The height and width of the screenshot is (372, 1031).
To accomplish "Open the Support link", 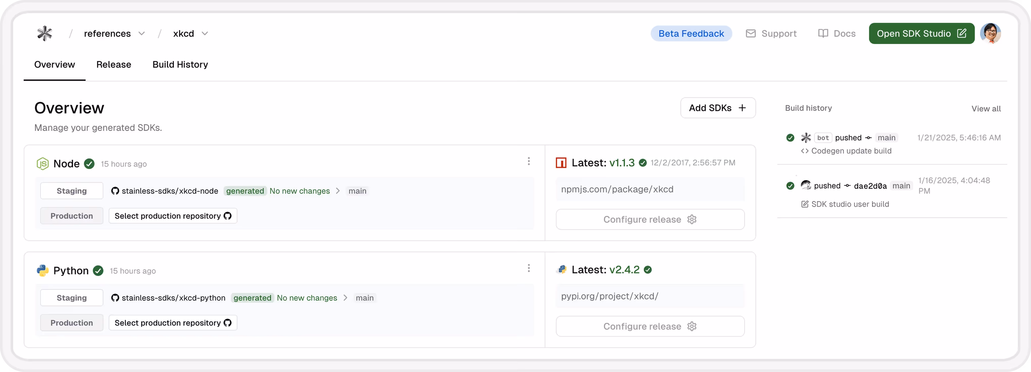I will coord(771,34).
